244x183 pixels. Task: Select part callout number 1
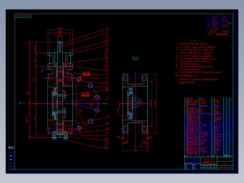pyautogui.click(x=107, y=28)
